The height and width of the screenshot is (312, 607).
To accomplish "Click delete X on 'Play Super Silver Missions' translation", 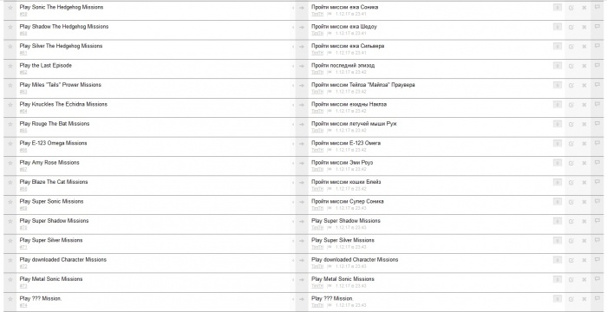I will (584, 241).
